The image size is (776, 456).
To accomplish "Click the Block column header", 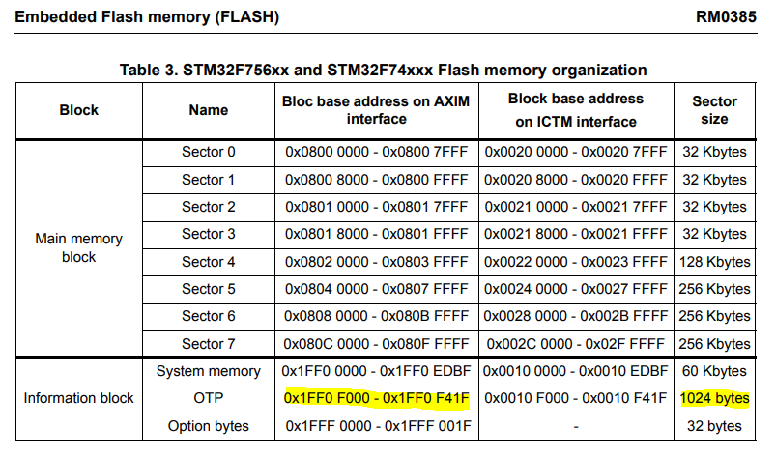I will click(78, 110).
